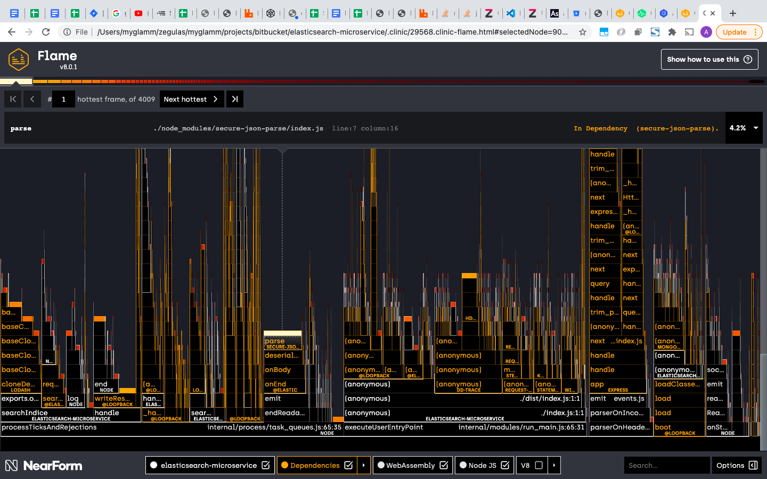Viewport: 767px width, 479px height.
Task: Switch to first Docs browser tab
Action: coord(14,13)
